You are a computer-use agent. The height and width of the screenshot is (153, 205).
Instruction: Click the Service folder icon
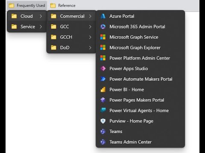(x=14, y=27)
